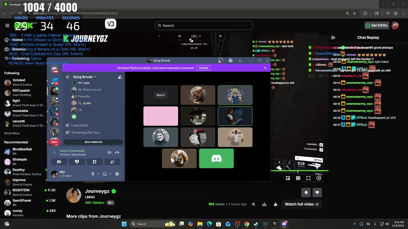Open ARC Raiders category link
The height and width of the screenshot is (229, 408).
(x=95, y=203)
